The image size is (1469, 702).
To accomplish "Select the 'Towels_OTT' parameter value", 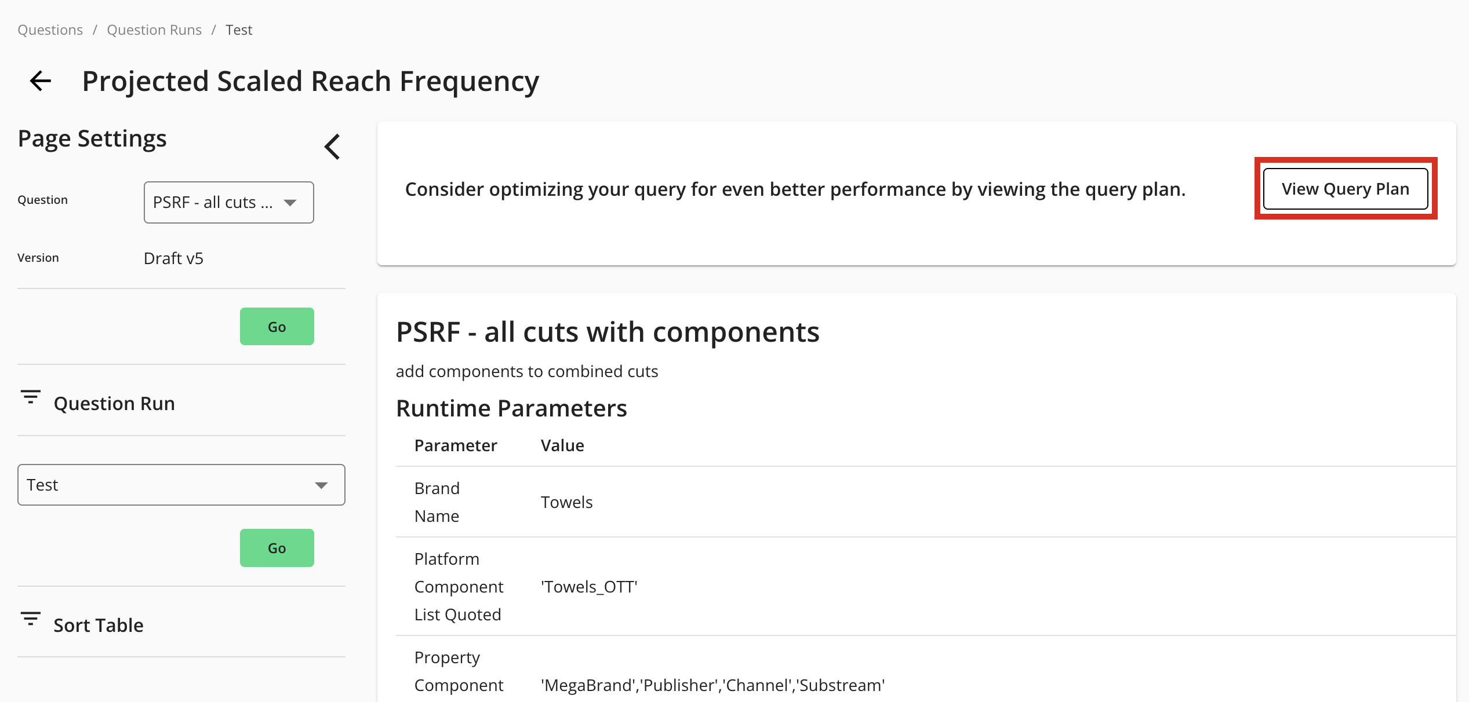I will pyautogui.click(x=589, y=587).
